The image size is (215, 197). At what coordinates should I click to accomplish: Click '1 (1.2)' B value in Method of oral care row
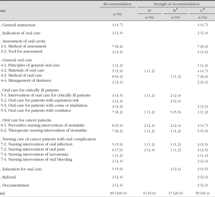(x=176, y=76)
